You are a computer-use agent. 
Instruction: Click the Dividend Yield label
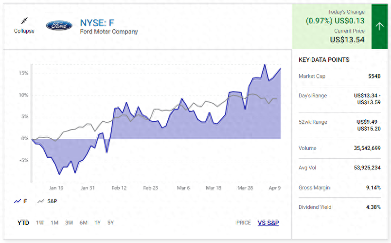click(x=315, y=207)
